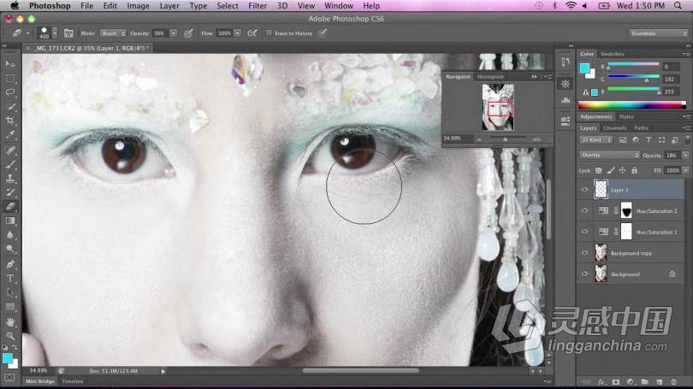Hide Layer 1 using its eye icon
Viewport: 693px width, 389px height.
[584, 190]
